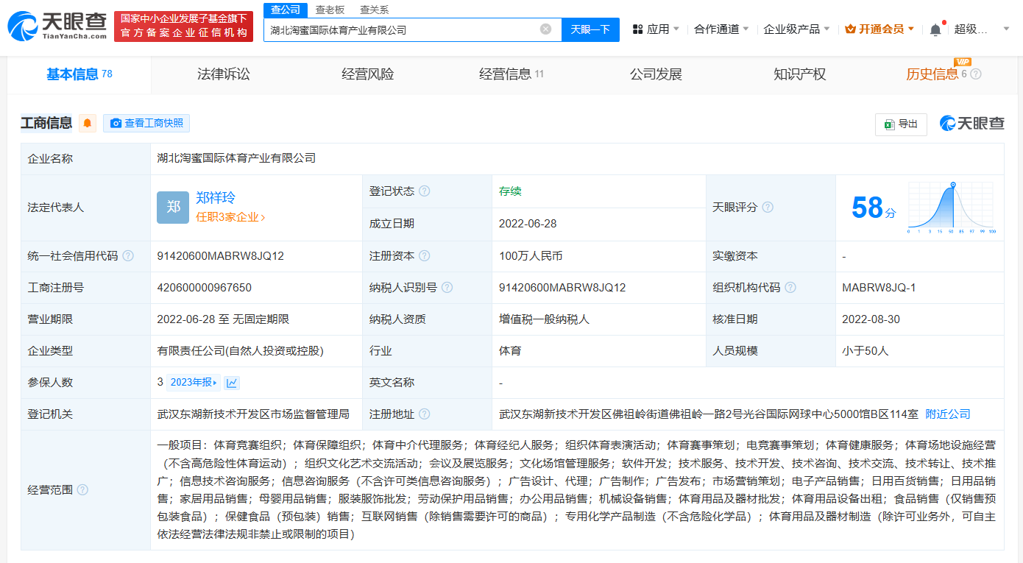Screen dimensions: 1023x563
Task: Click the company name search input field
Action: click(405, 29)
